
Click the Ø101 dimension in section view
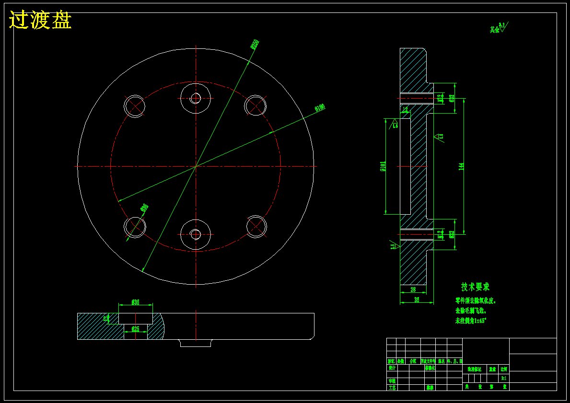[x=383, y=166]
